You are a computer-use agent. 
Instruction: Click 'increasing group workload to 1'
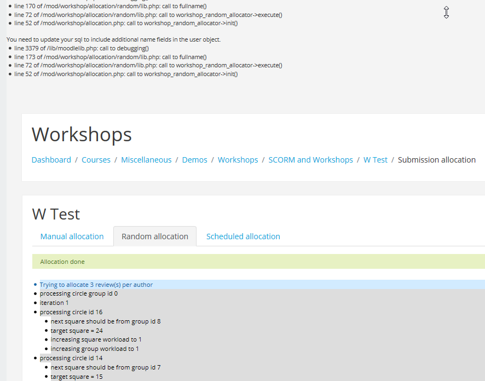[x=95, y=349]
